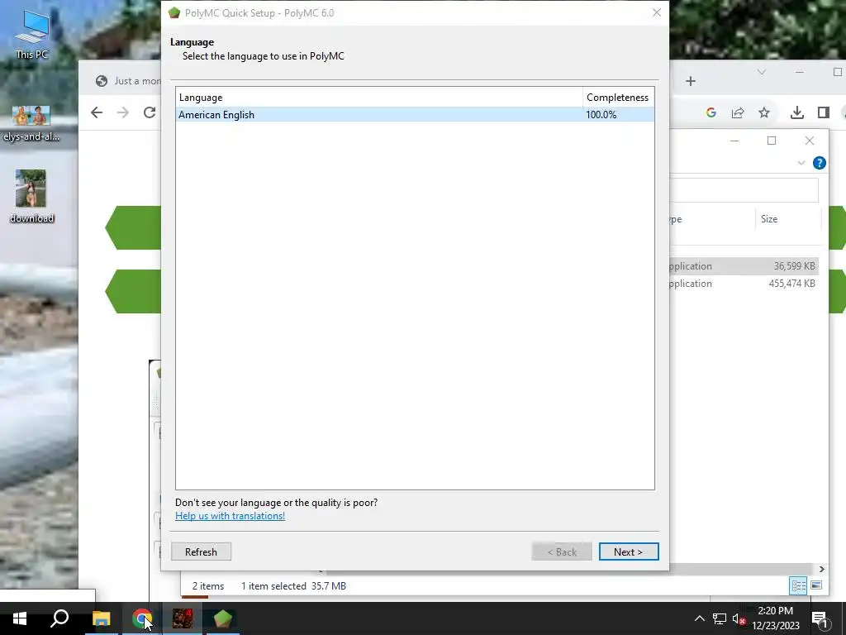Screen dimensions: 846x635
Task: Switch to Chrome from taskbar
Action: coord(142,618)
